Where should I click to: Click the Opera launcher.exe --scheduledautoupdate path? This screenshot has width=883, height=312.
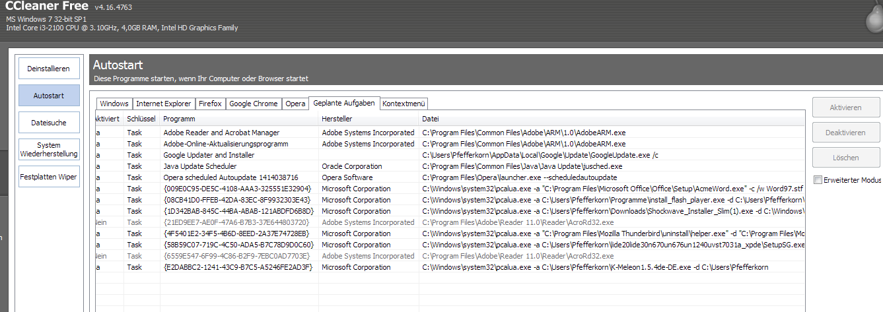point(520,177)
